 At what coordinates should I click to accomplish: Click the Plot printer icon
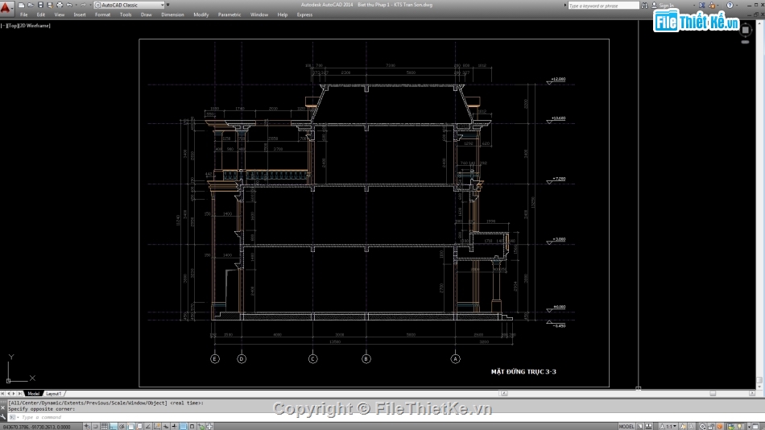[60, 5]
